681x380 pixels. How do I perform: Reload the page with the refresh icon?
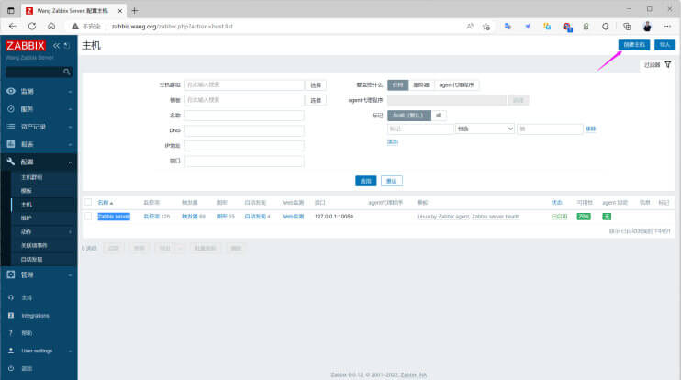tap(32, 26)
